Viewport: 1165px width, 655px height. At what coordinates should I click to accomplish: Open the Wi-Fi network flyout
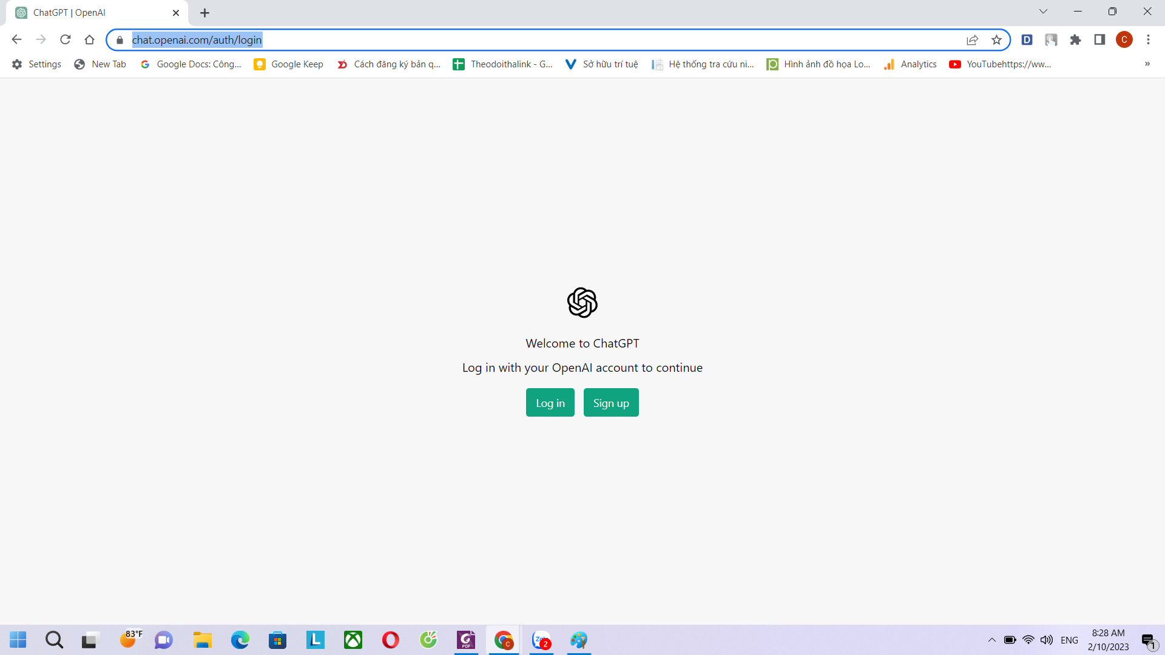point(1028,640)
